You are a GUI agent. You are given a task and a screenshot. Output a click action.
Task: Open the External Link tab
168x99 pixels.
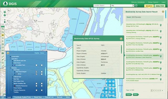coord(49,97)
